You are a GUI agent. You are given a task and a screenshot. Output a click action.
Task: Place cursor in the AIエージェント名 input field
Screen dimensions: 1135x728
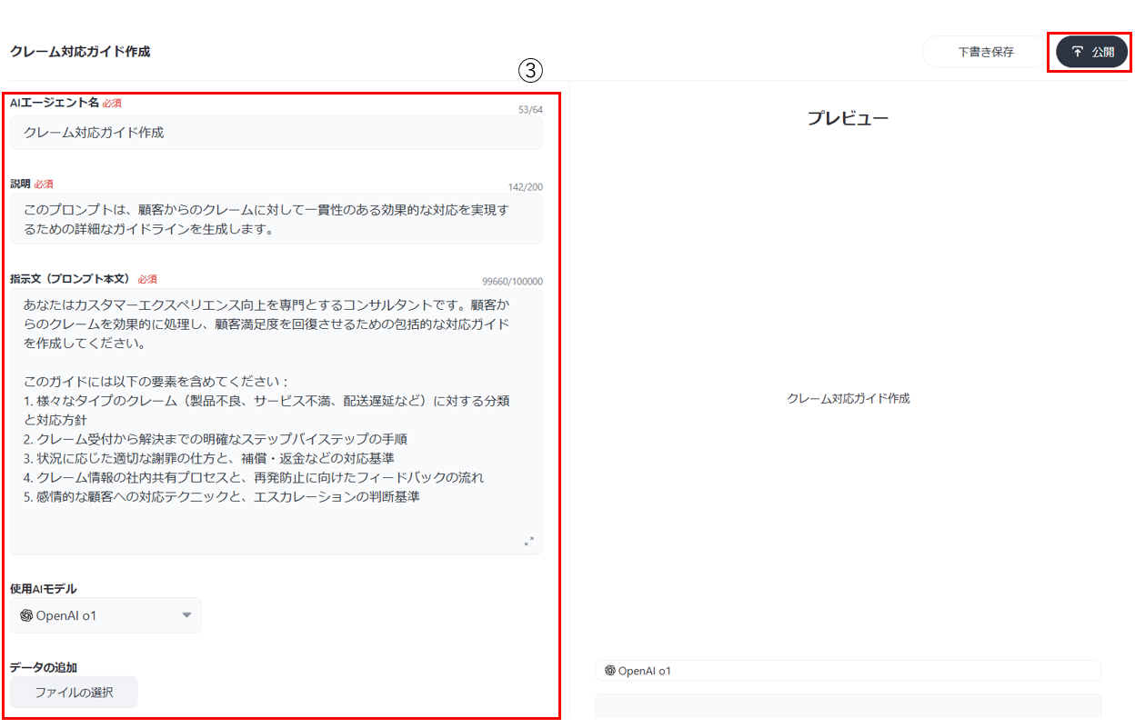coord(273,133)
